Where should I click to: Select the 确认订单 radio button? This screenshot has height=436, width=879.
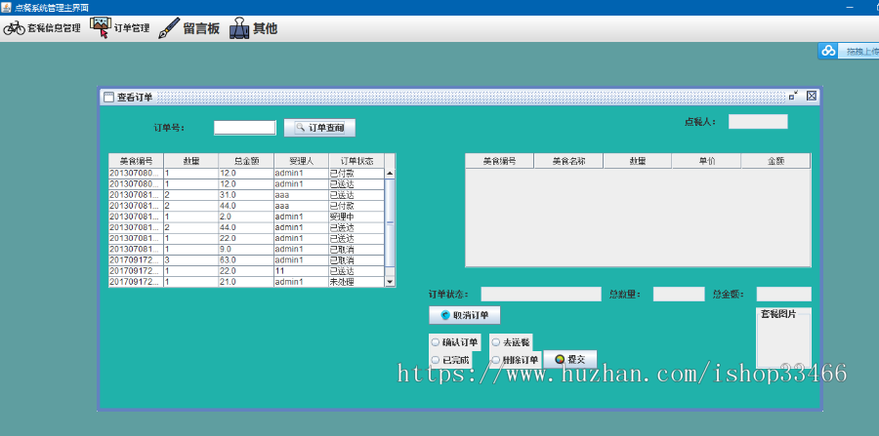click(454, 342)
